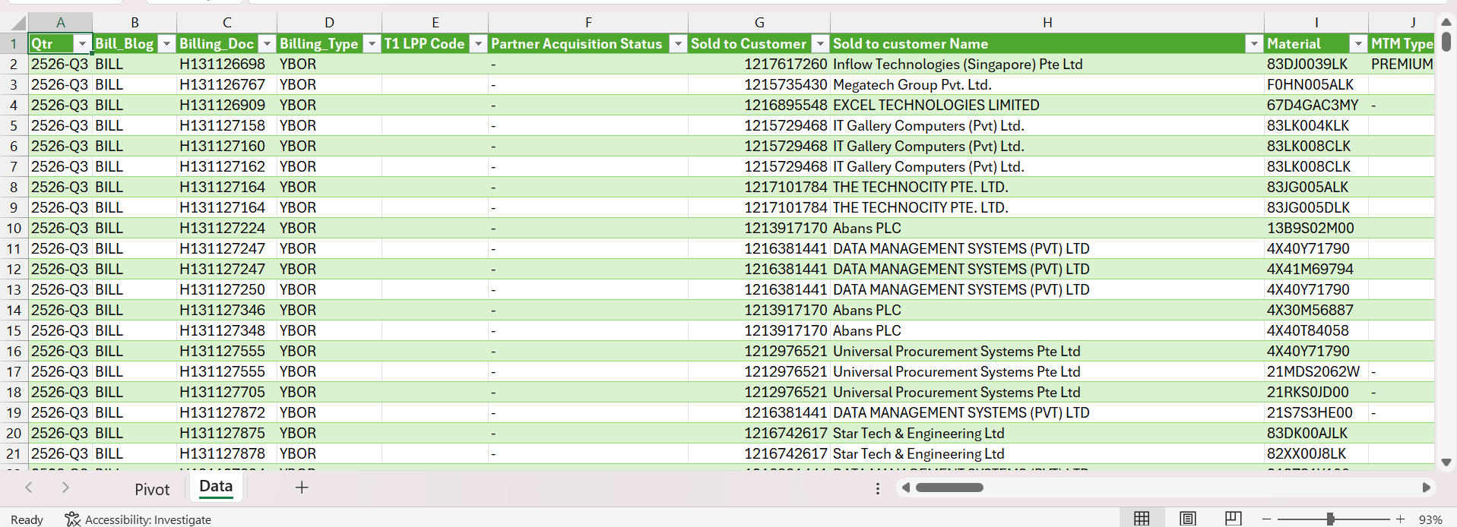This screenshot has height=527, width=1457.
Task: Click Material cell 83DJ0039LK
Action: point(1316,65)
